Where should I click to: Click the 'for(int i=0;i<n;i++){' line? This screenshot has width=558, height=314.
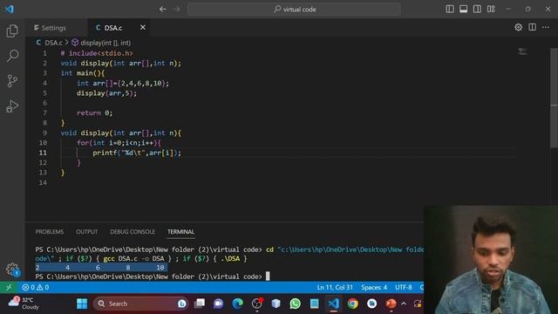[x=119, y=143]
